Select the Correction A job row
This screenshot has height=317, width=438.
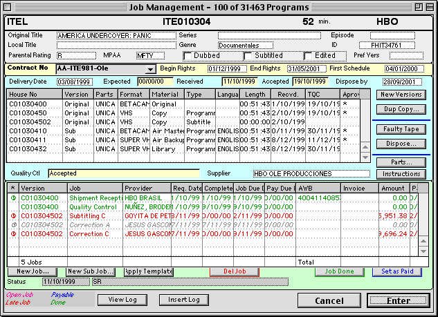click(x=213, y=224)
